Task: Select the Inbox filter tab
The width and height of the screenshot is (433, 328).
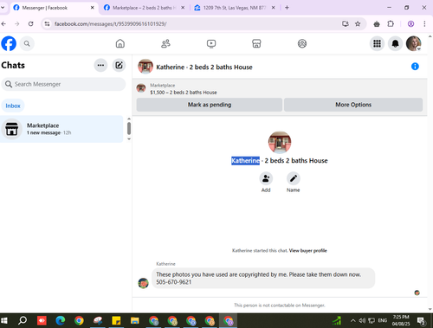Action: pos(13,106)
